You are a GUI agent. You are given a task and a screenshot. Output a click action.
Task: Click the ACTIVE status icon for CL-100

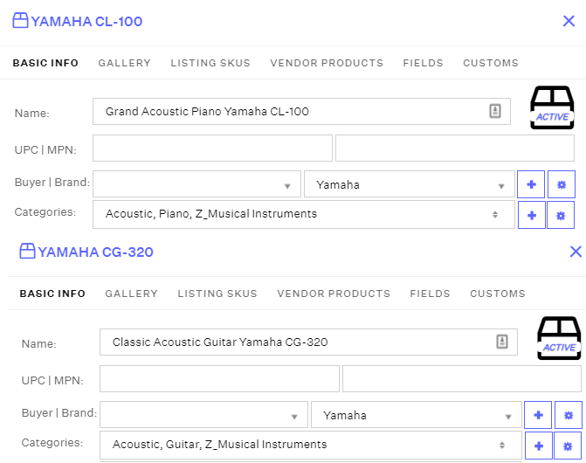coord(551,108)
